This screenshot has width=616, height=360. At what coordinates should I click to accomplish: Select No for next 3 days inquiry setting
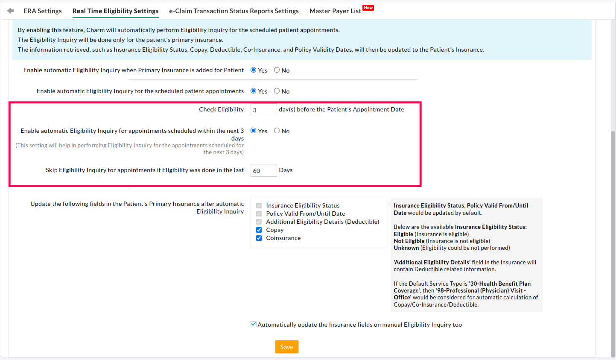(x=276, y=131)
